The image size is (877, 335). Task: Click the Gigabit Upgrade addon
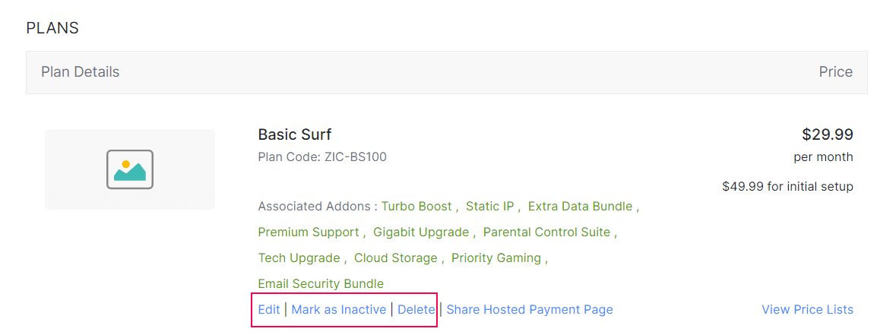[x=421, y=232]
